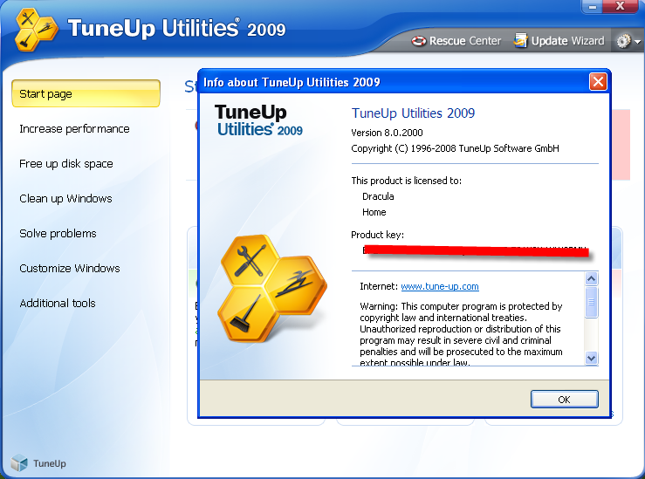645x479 pixels.
Task: Click the 'This product is licensed to:' text
Action: coord(407,181)
